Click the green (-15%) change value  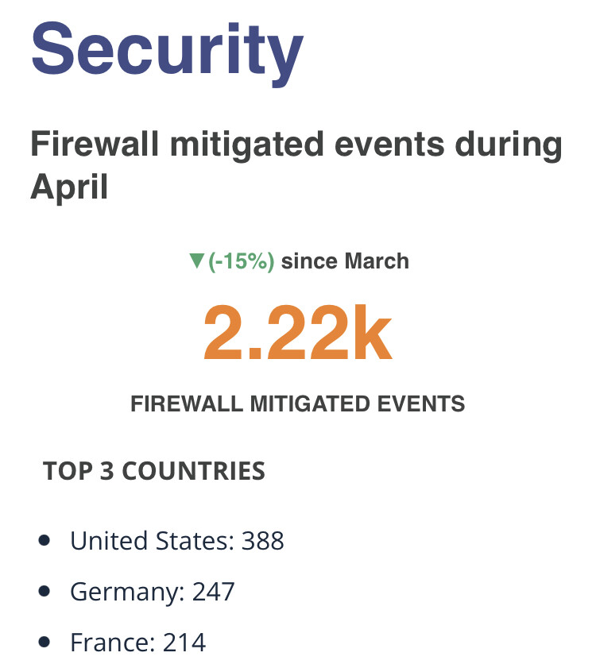242,261
